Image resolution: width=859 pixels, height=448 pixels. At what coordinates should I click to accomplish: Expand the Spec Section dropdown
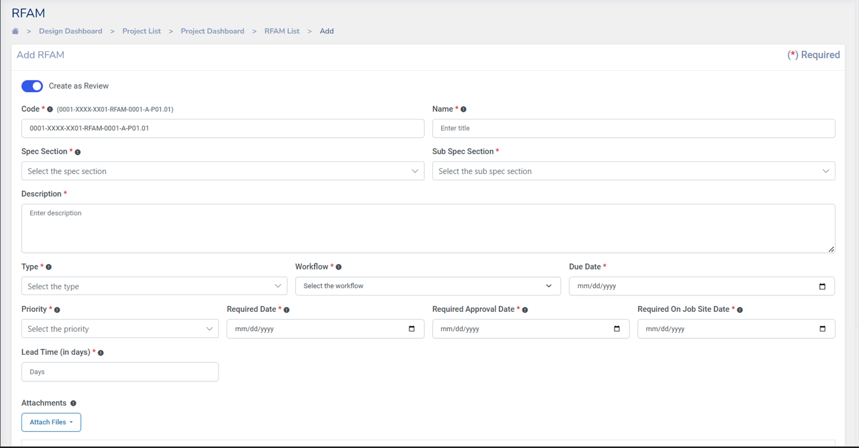point(222,171)
